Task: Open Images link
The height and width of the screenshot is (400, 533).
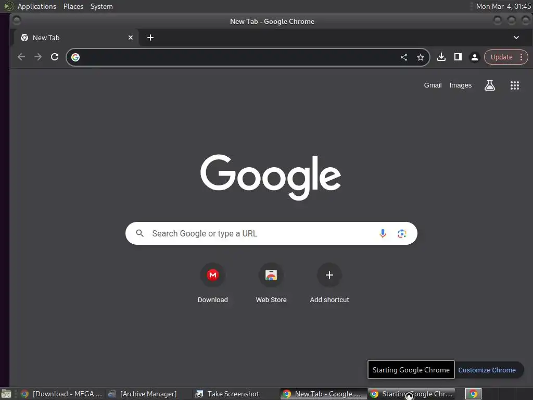Action: coord(460,85)
